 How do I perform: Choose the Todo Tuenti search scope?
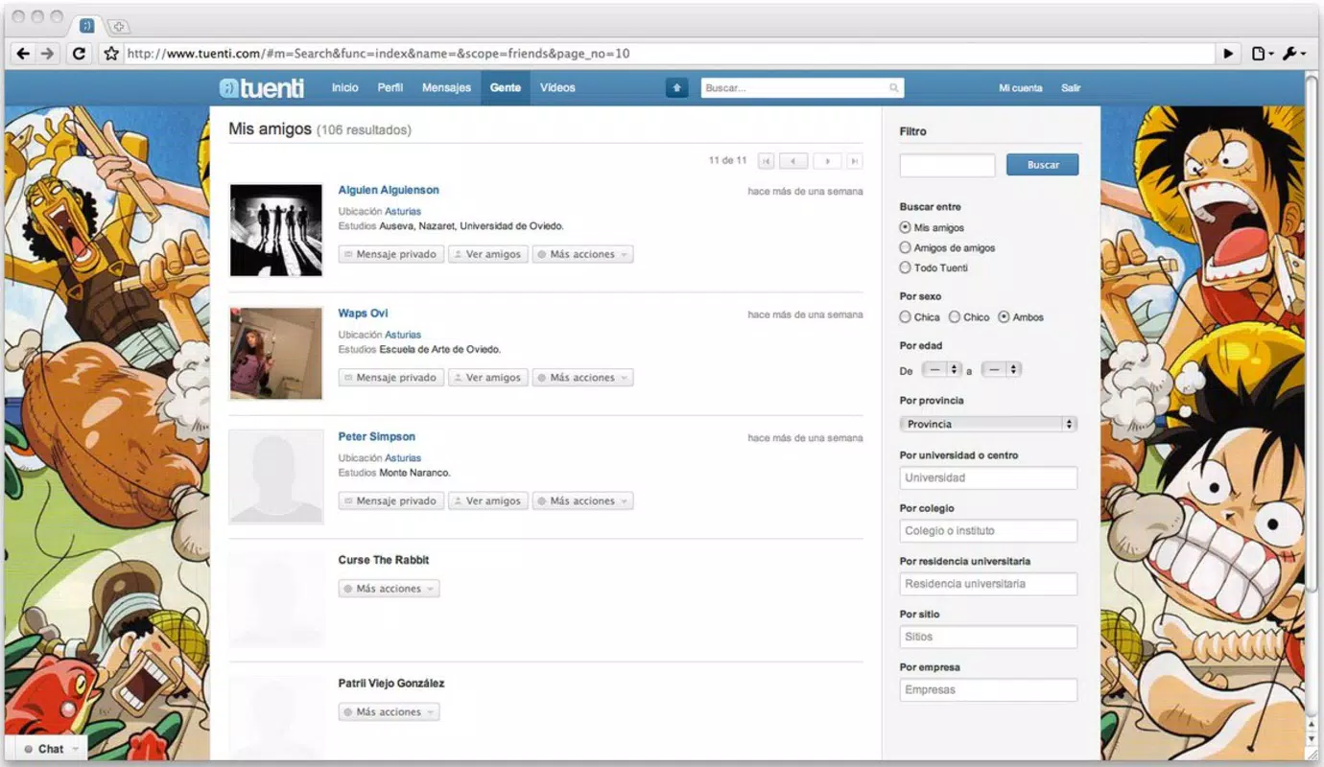tap(905, 268)
